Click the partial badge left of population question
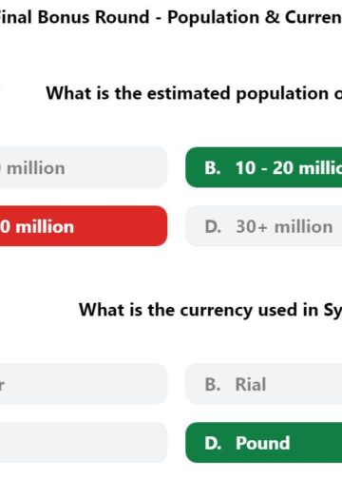 tap(1, 93)
